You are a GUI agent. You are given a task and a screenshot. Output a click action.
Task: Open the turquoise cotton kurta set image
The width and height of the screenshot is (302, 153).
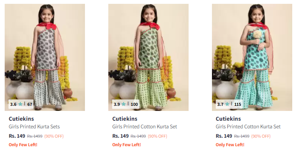pyautogui.click(x=252, y=57)
